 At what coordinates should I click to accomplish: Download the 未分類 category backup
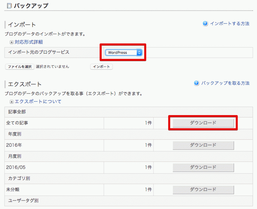click(x=203, y=189)
